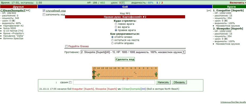This screenshot has width=246, height=107.
Task: Click the 'Правая рука: Картофелемёт #2' bar
Action: point(125,17)
